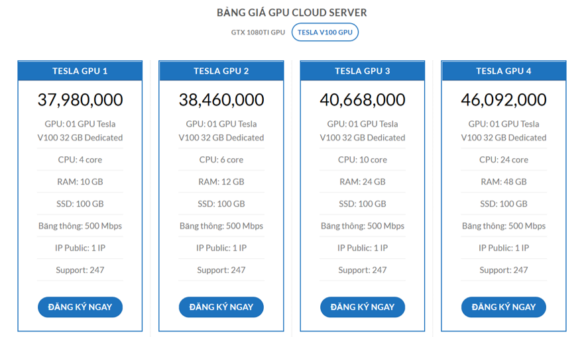Click the TESLA GPU 2 header
Viewport: 586px width, 337px height.
221,71
